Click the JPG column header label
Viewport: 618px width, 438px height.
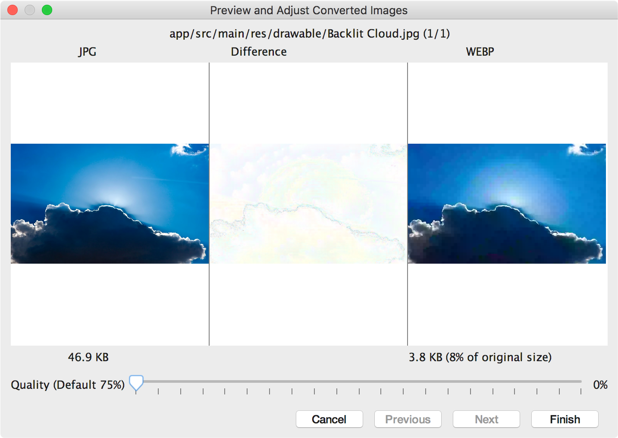pyautogui.click(x=87, y=52)
